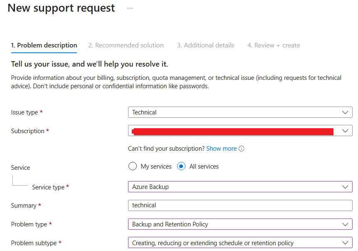The image size is (358, 251).
Task: Click the Subscription dropdown chevron arrow
Action: point(345,131)
